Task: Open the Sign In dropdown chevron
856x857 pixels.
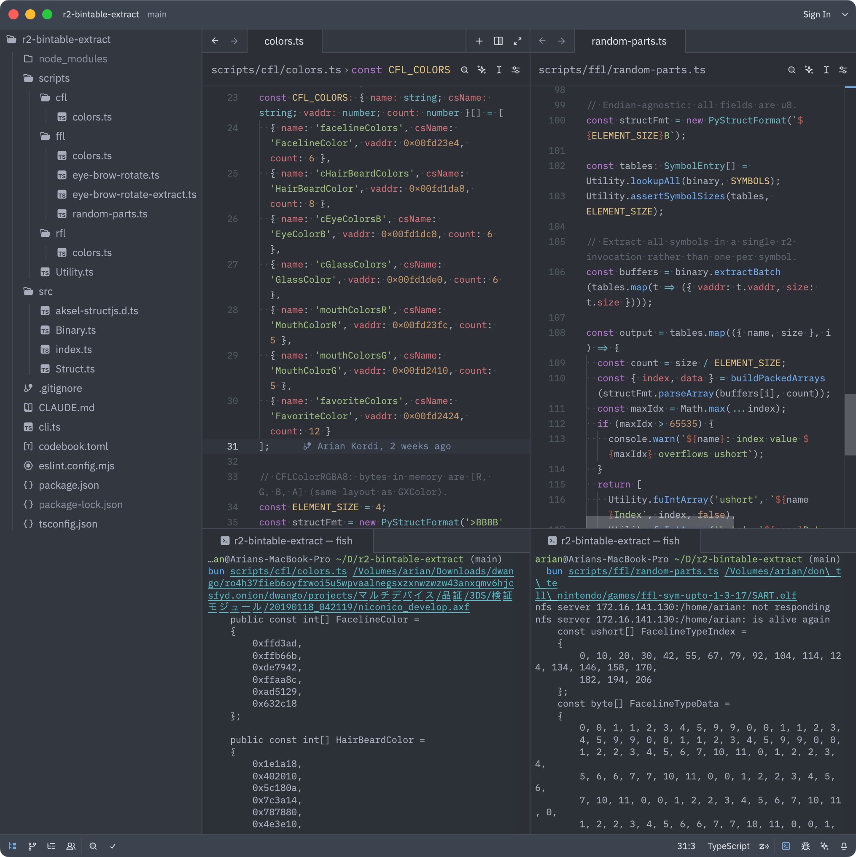Action: click(845, 14)
